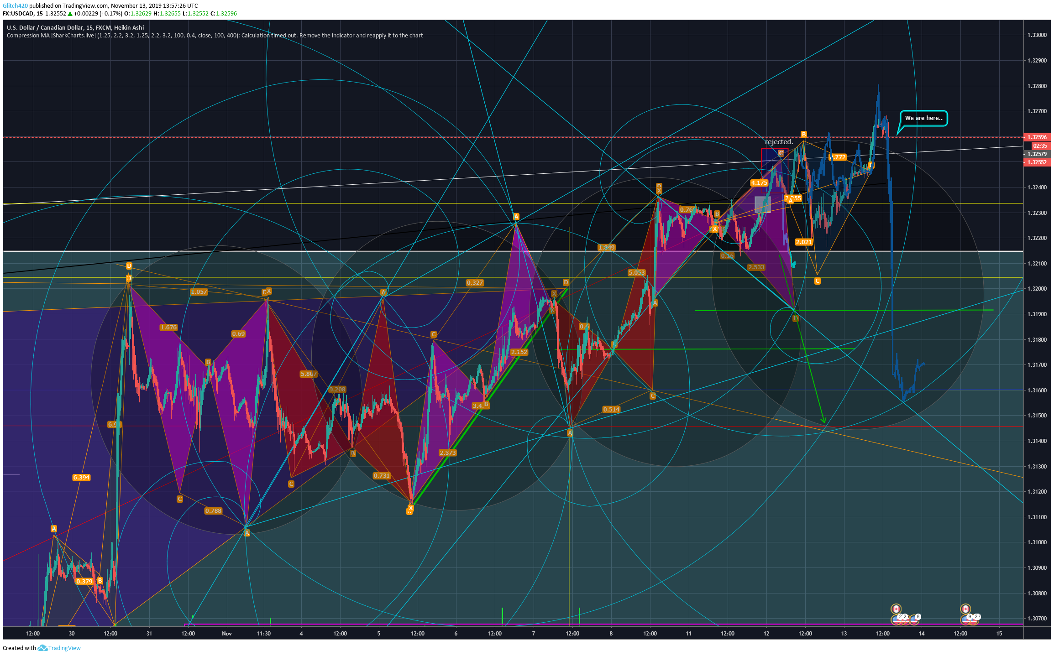Select the 2.021 ratio label
This screenshot has width=1054, height=656.
tap(804, 242)
